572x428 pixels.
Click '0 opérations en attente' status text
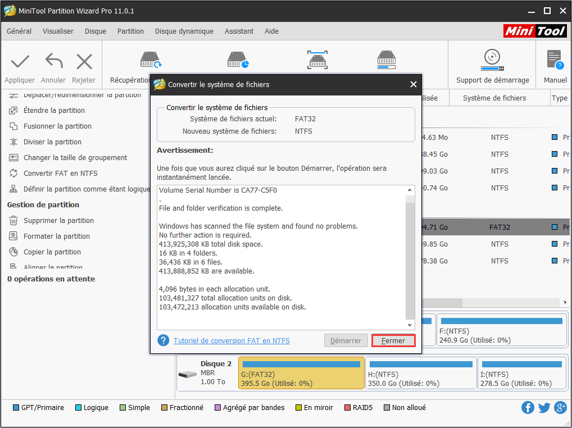(x=51, y=279)
